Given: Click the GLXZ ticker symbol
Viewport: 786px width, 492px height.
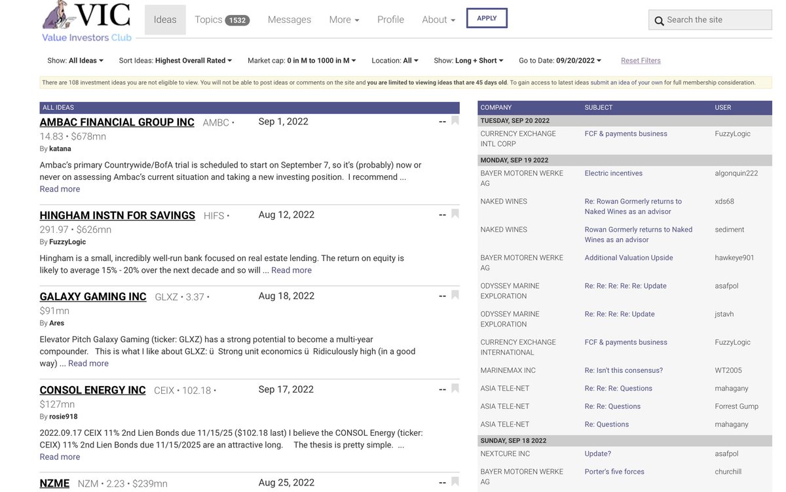Looking at the screenshot, I should pos(166,297).
